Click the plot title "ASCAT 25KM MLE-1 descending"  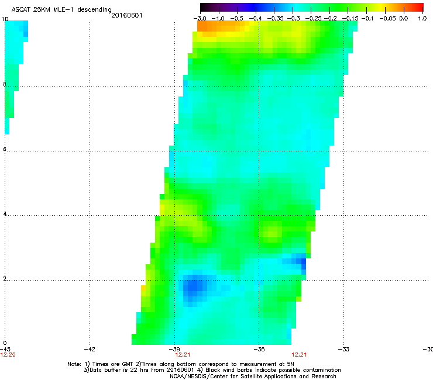point(61,10)
